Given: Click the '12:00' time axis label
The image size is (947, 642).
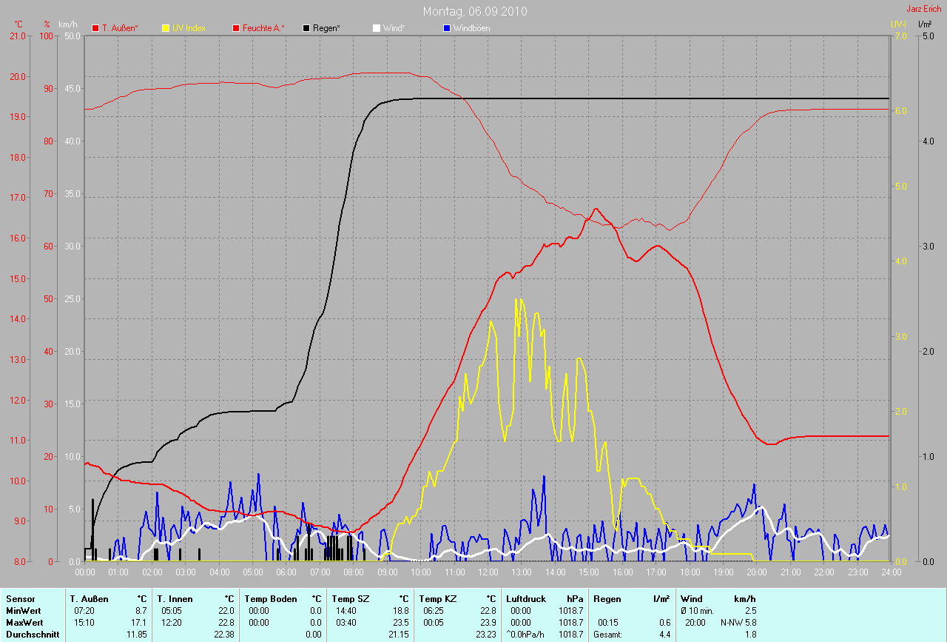Looking at the screenshot, I should pyautogui.click(x=488, y=572).
